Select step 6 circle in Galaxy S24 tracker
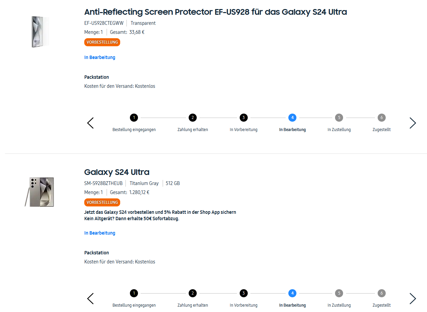The width and height of the screenshot is (427, 312). [381, 293]
